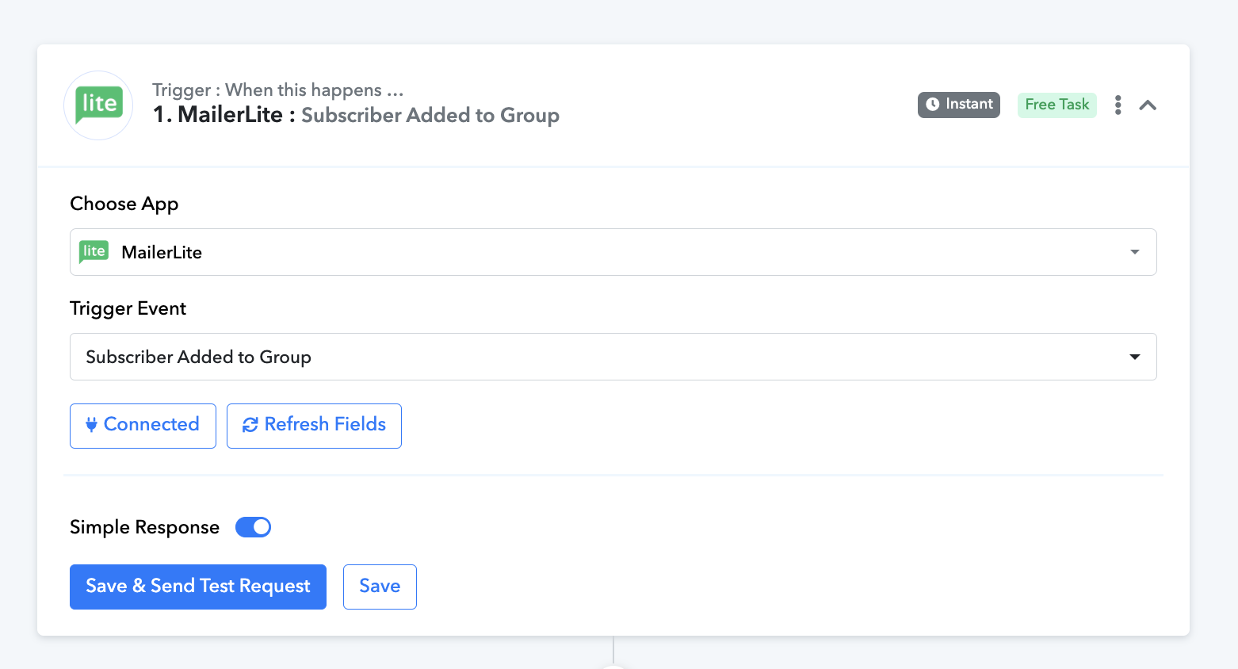Viewport: 1238px width, 669px height.
Task: Click the Free Task badge
Action: coord(1057,105)
